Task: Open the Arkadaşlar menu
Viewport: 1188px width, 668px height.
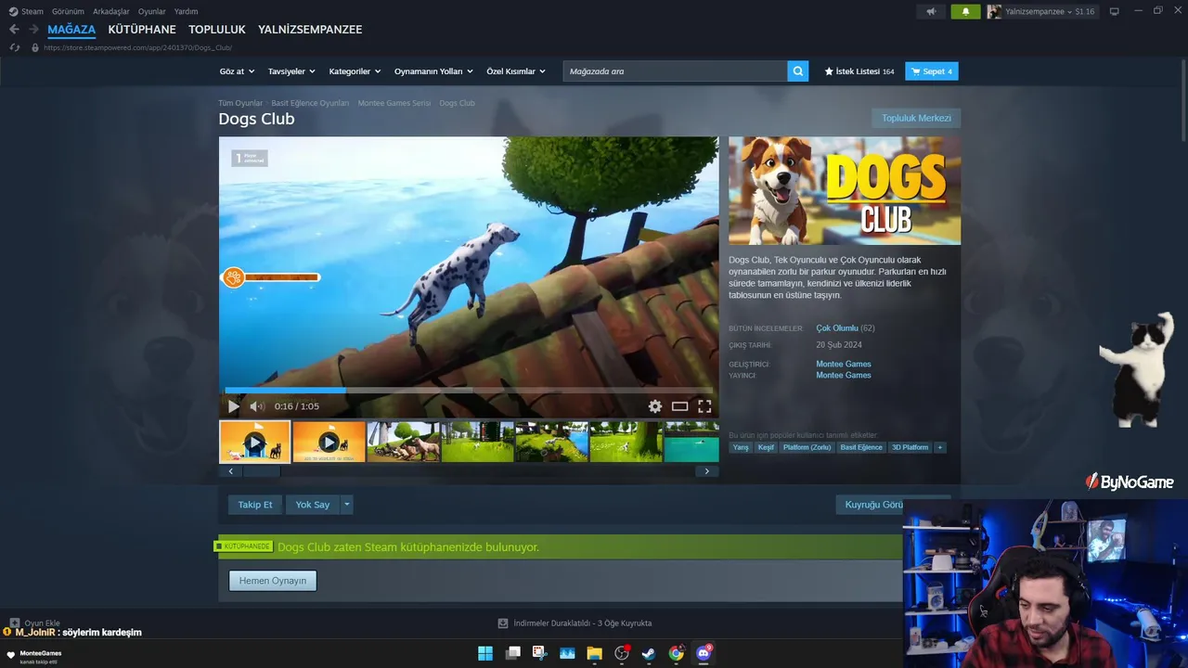Action: tap(111, 11)
